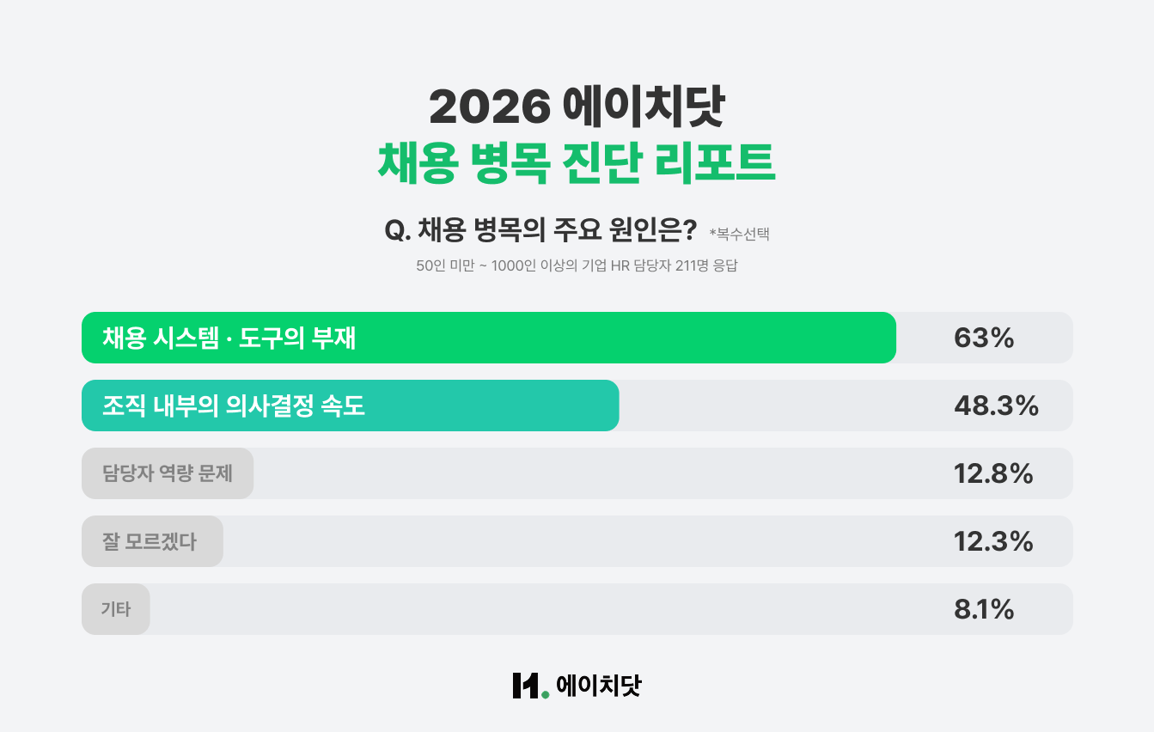The width and height of the screenshot is (1154, 732).
Task: Click the respondent subtitle mentioning HR 담당자 211명
Action: [x=577, y=265]
